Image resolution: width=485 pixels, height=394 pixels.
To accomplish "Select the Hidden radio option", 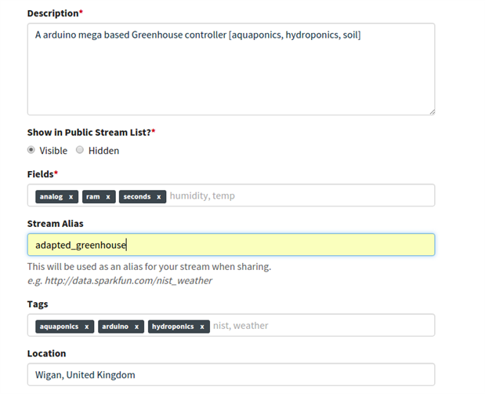I will (80, 150).
